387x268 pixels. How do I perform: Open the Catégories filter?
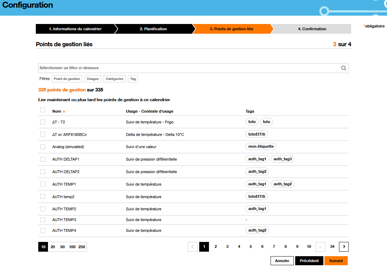[x=114, y=79]
